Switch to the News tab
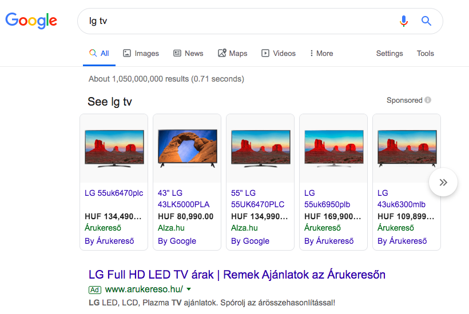This screenshot has width=469, height=314. [x=188, y=54]
